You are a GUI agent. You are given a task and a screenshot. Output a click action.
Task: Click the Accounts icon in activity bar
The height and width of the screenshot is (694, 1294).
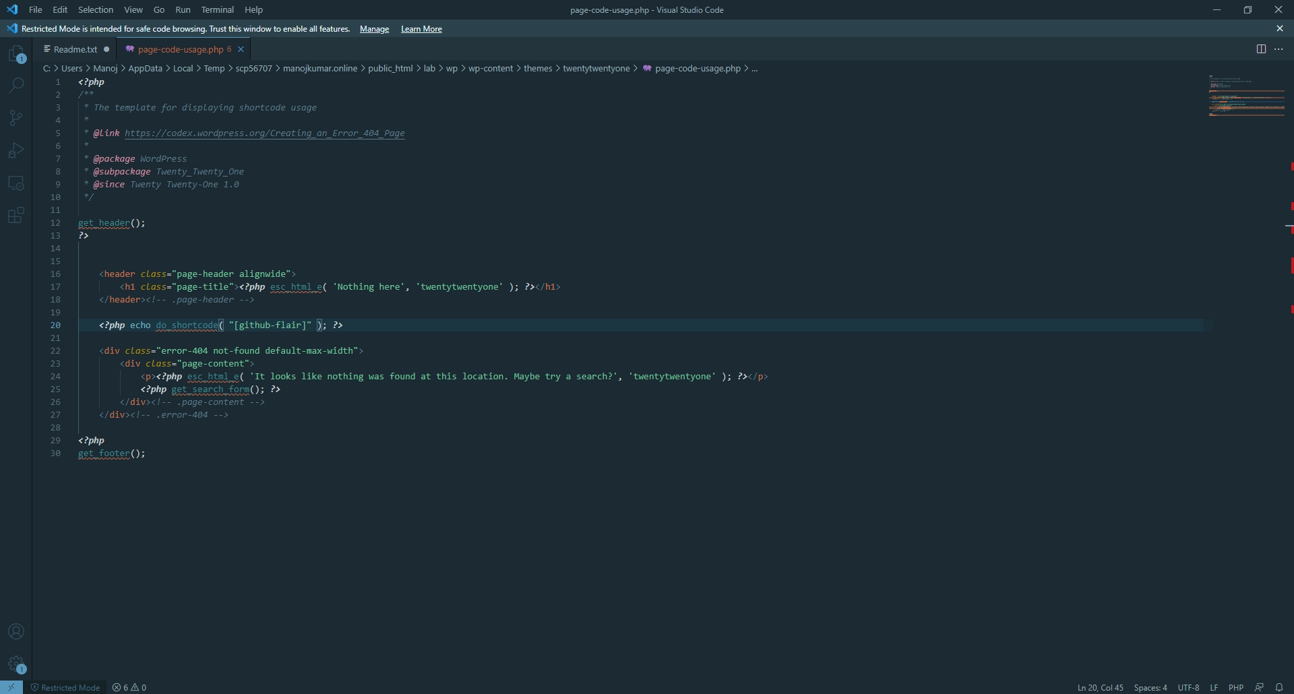point(16,632)
